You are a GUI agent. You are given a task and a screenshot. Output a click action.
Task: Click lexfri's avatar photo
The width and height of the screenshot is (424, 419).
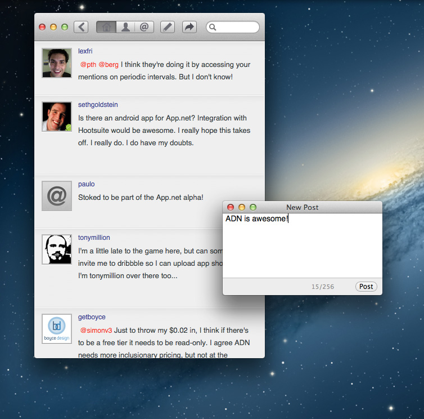57,63
